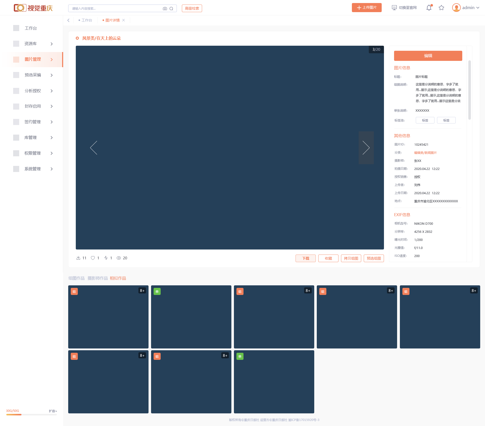Expand the 封存启用 menu chevron

[52, 106]
